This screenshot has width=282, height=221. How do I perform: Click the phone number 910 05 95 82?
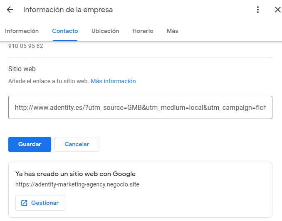pos(26,46)
